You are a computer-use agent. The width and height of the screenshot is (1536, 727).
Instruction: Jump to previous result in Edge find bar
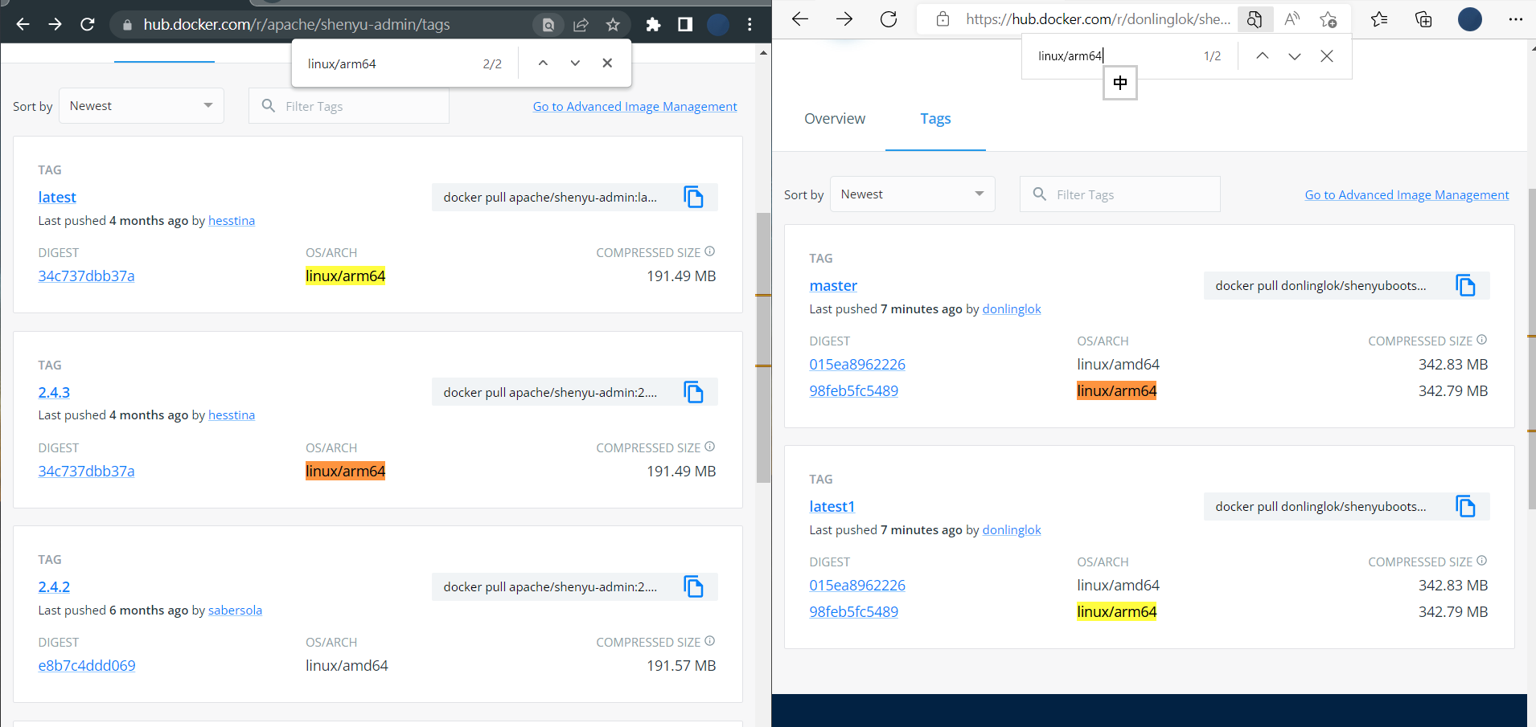(x=1263, y=55)
